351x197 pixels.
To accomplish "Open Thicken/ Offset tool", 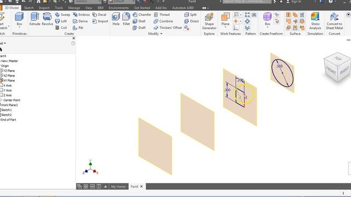I will 168,28.
